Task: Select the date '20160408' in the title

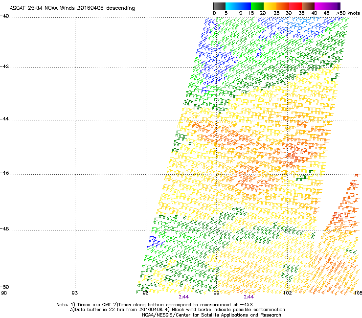Action: pos(90,8)
